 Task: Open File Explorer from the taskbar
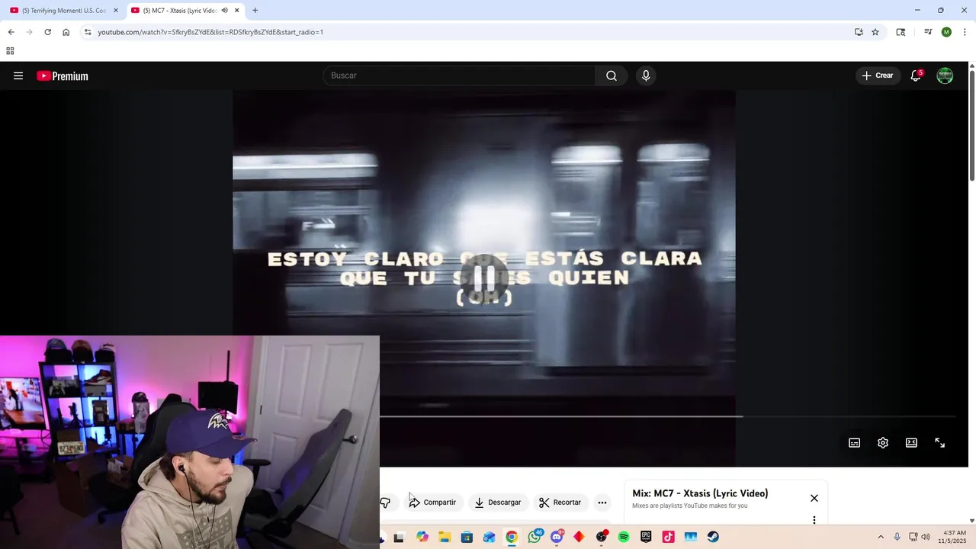pyautogui.click(x=445, y=537)
